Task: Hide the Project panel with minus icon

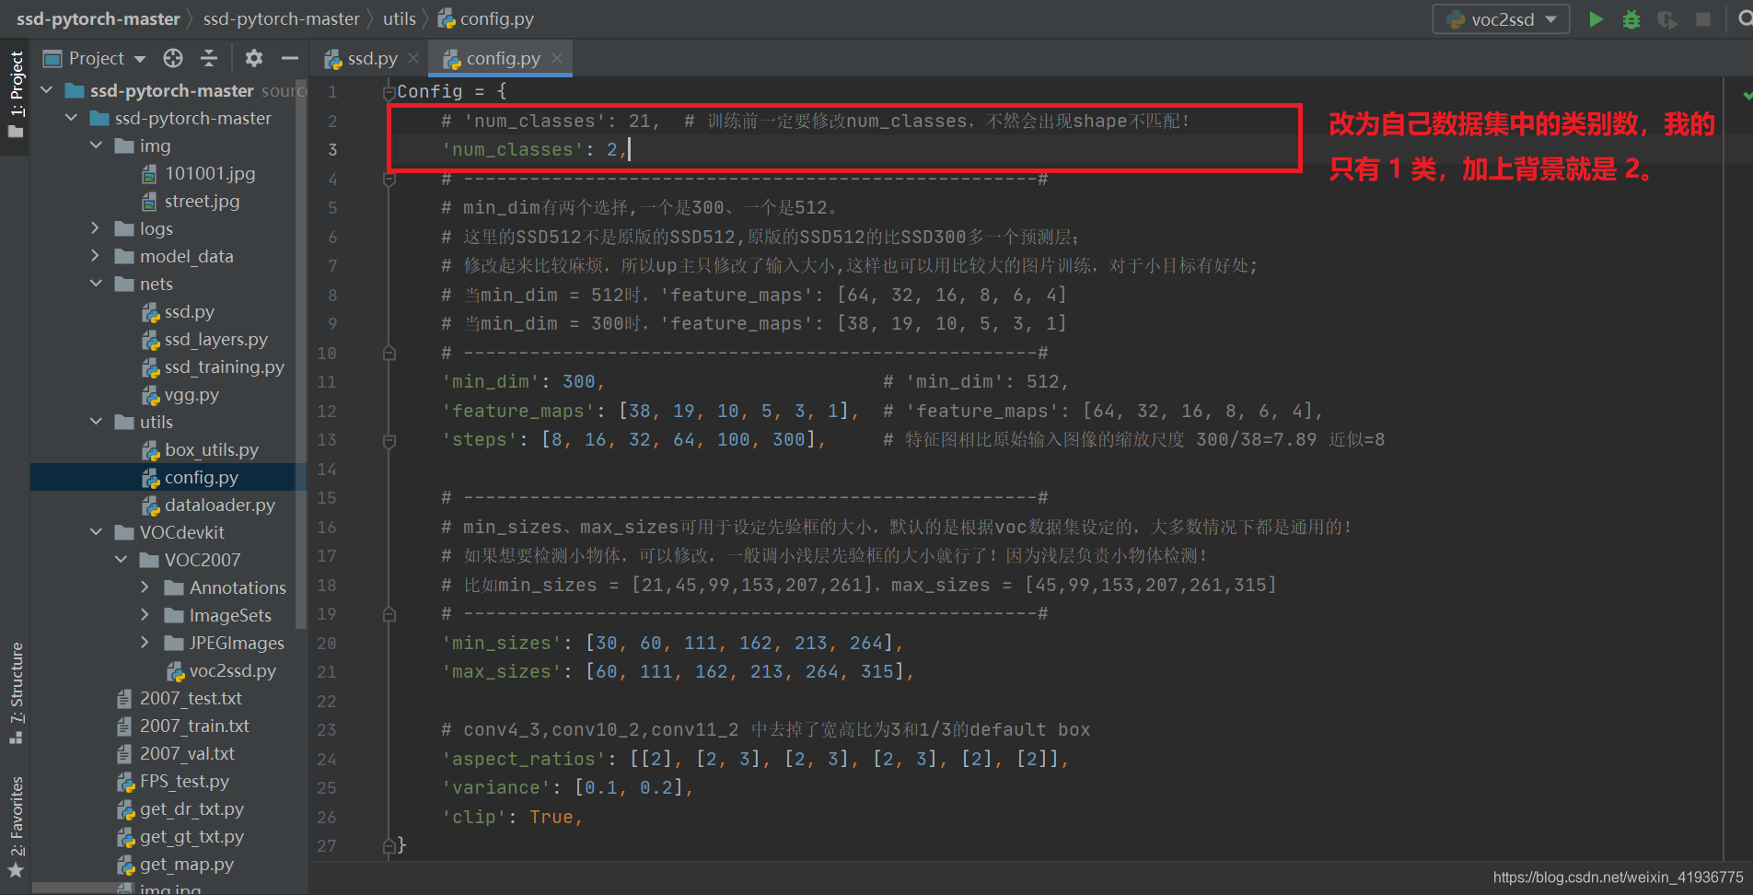Action: pyautogui.click(x=290, y=59)
